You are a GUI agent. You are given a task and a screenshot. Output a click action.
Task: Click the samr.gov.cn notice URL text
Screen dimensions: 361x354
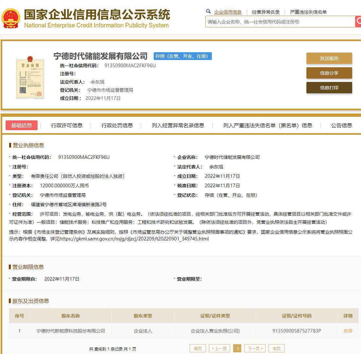pos(134,239)
